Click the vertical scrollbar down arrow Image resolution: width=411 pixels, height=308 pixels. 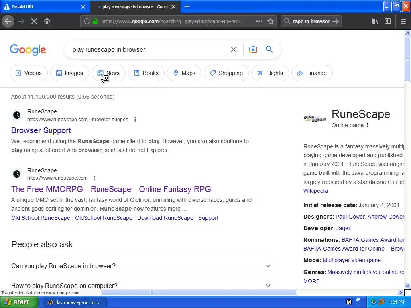pos(407,286)
